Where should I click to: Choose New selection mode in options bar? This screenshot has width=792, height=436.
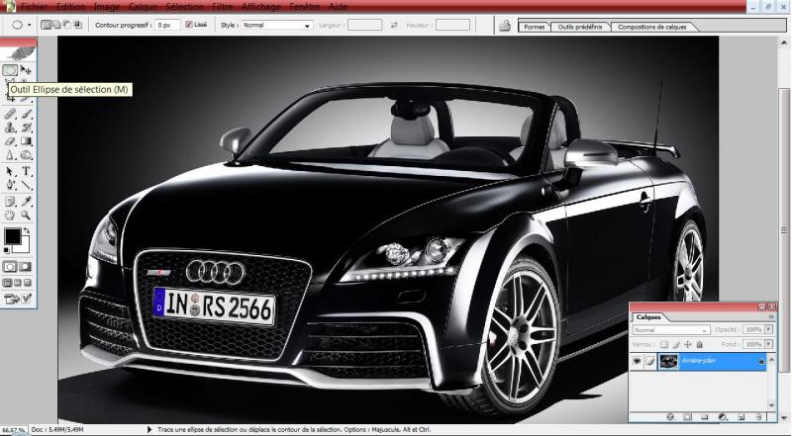point(46,24)
